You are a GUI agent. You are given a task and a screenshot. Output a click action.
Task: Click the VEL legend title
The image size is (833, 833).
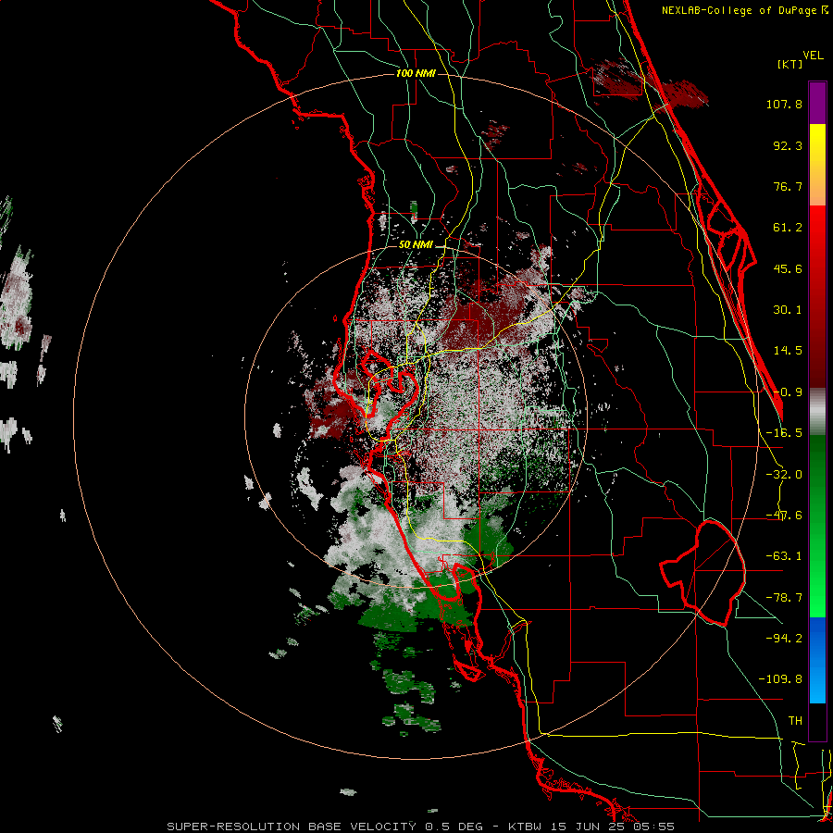[814, 56]
